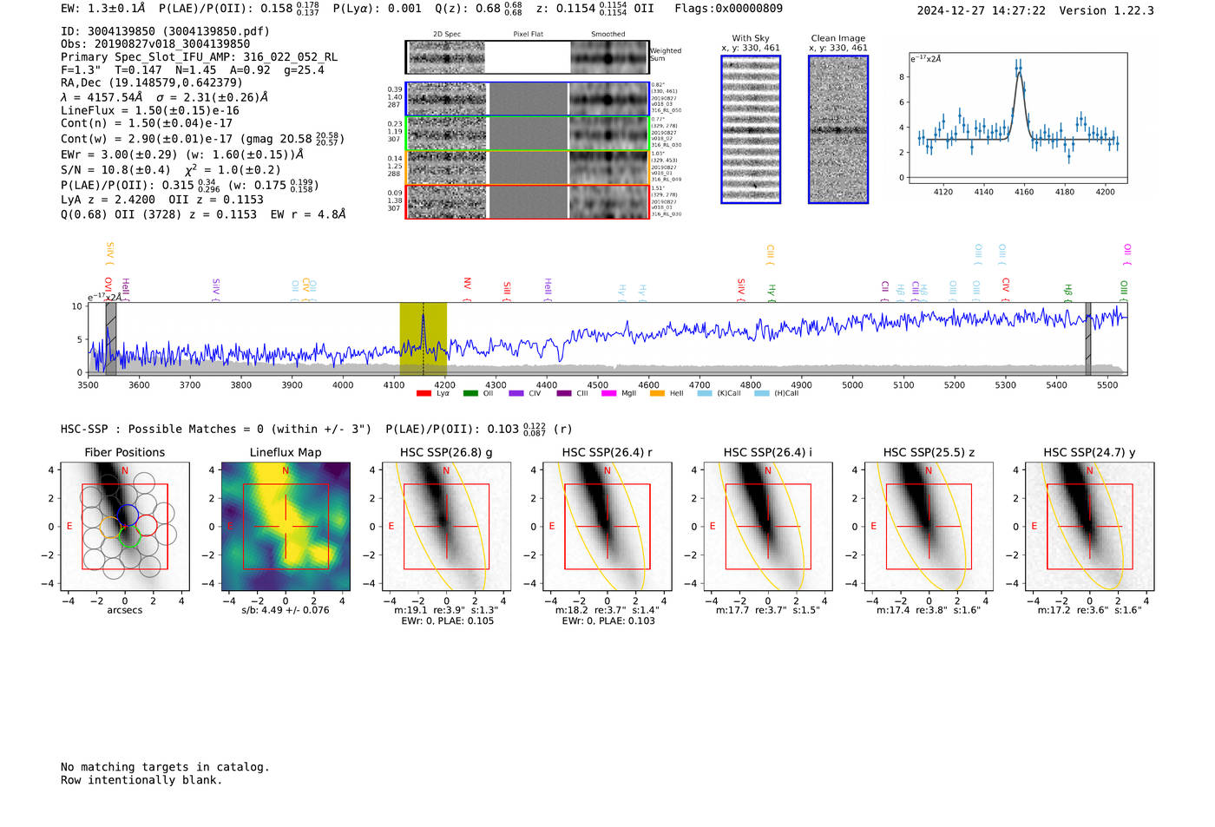1215x827 pixels.
Task: Click the Clean Image cutout
Action: click(838, 129)
